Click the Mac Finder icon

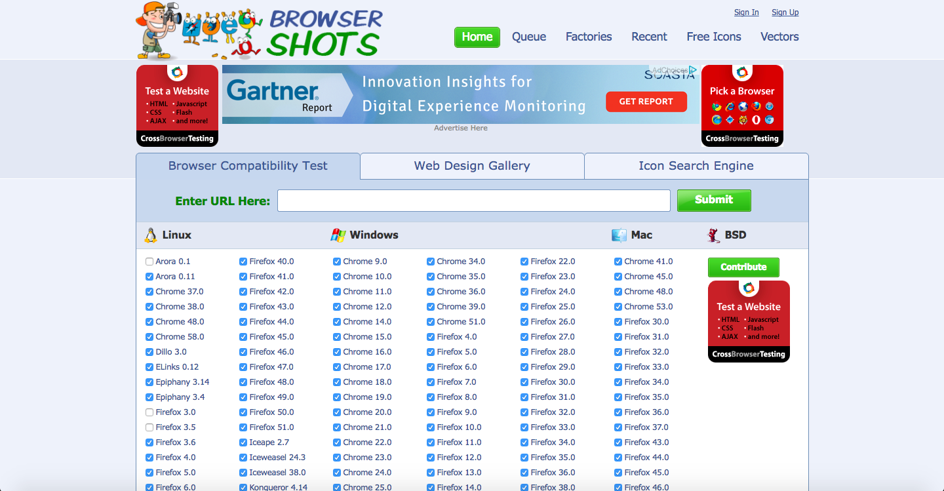pyautogui.click(x=619, y=235)
